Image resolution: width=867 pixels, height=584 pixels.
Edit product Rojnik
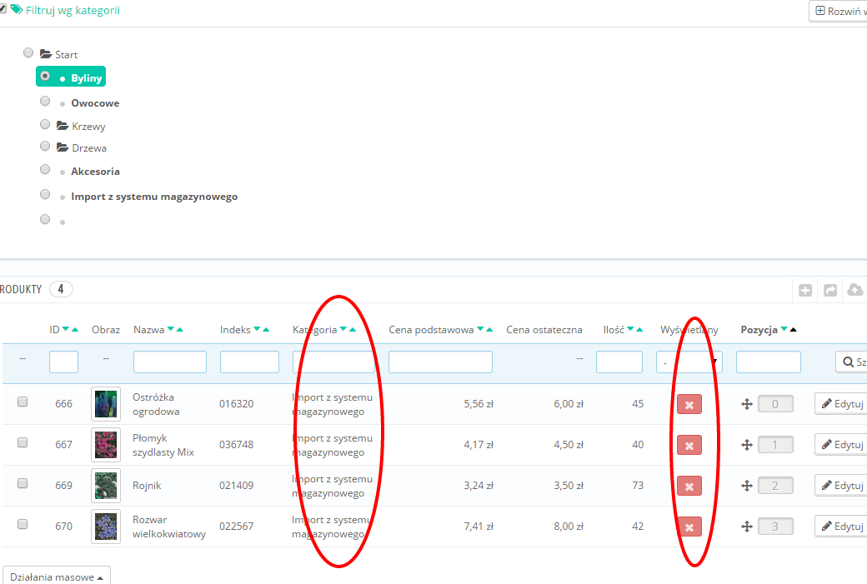(x=841, y=486)
